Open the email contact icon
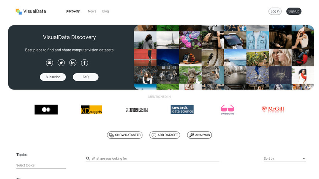This screenshot has width=319, height=179. coord(49,63)
